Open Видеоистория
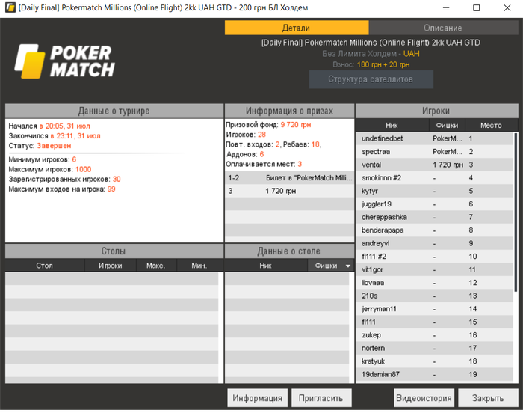 [424, 398]
